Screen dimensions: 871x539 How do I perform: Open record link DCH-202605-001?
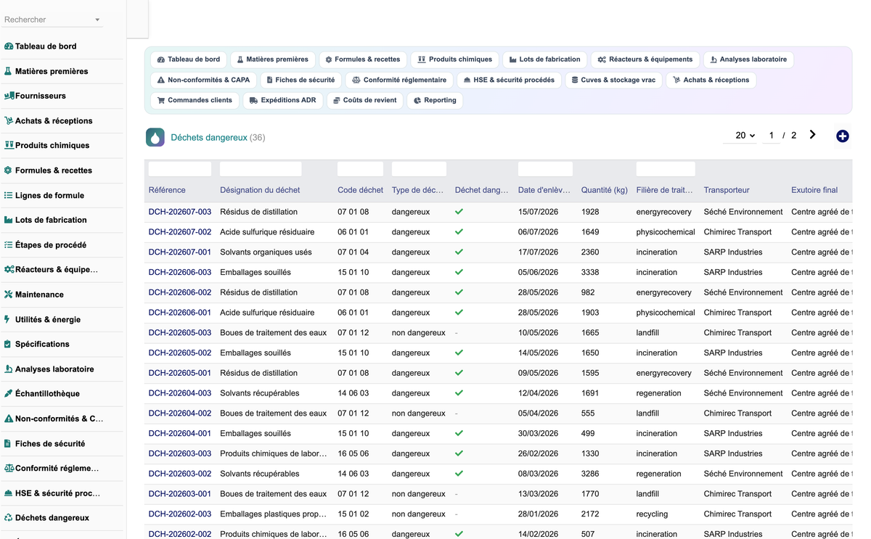(x=180, y=373)
